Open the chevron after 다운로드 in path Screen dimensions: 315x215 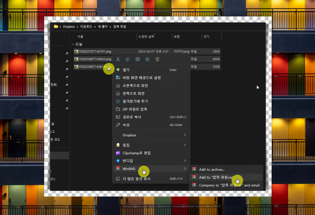pyautogui.click(x=95, y=27)
